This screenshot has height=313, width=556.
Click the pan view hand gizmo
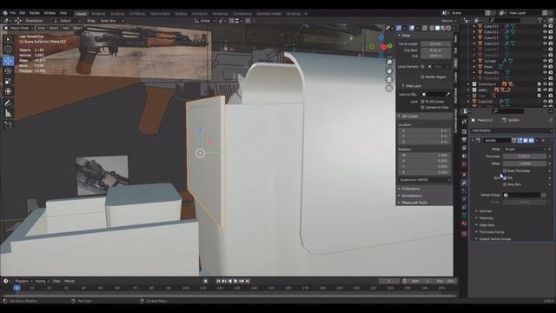point(389,70)
